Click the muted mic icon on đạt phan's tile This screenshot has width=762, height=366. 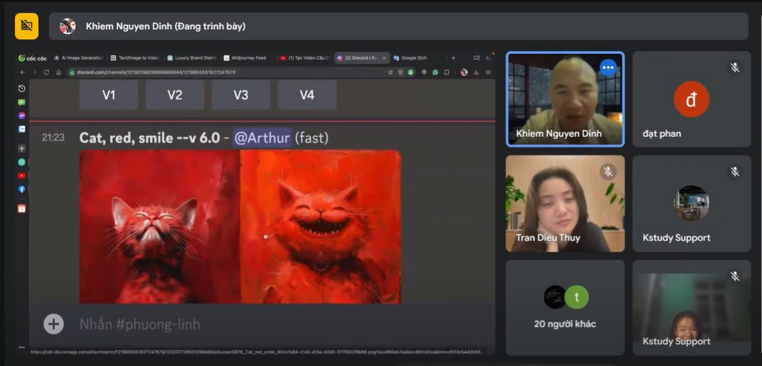click(x=735, y=67)
